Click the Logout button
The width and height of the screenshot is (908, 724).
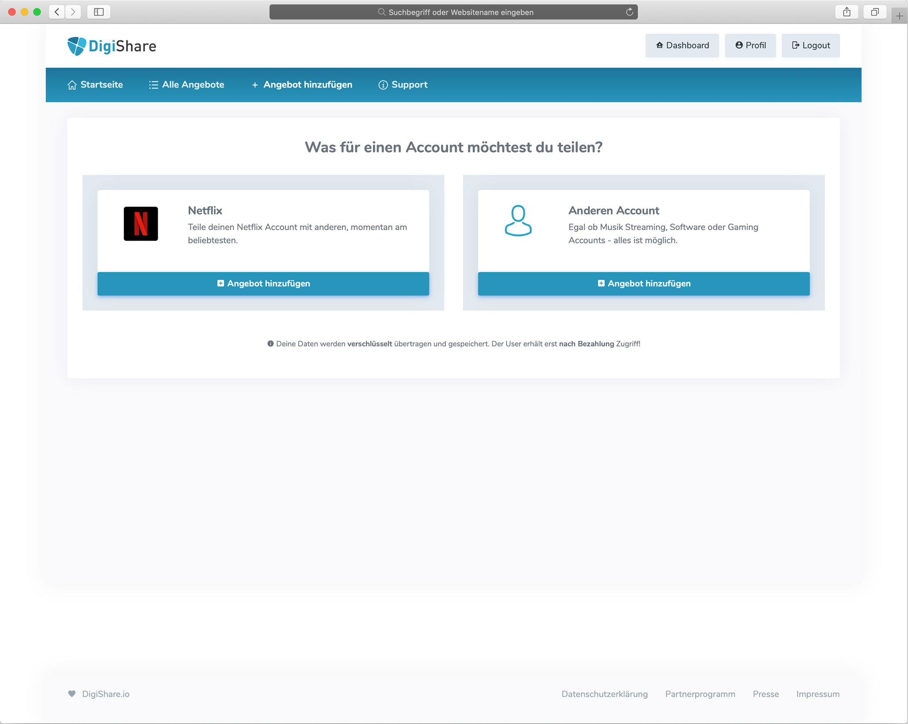(x=810, y=46)
